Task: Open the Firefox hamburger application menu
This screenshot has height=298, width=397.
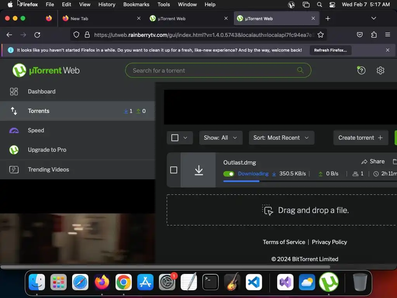Action: coord(388,35)
